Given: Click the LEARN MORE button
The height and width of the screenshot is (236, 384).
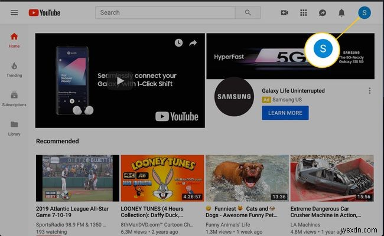Looking at the screenshot, I should coord(285,113).
